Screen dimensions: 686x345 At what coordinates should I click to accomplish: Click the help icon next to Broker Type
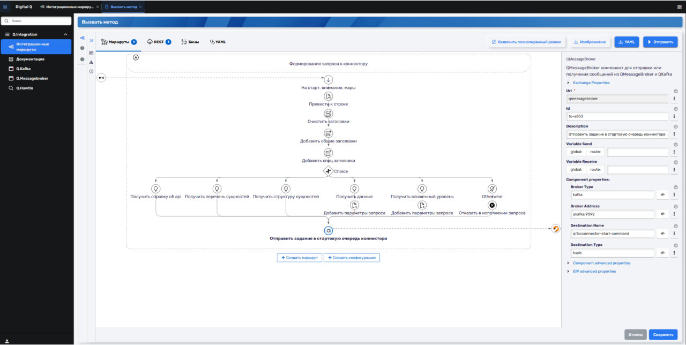point(675,187)
